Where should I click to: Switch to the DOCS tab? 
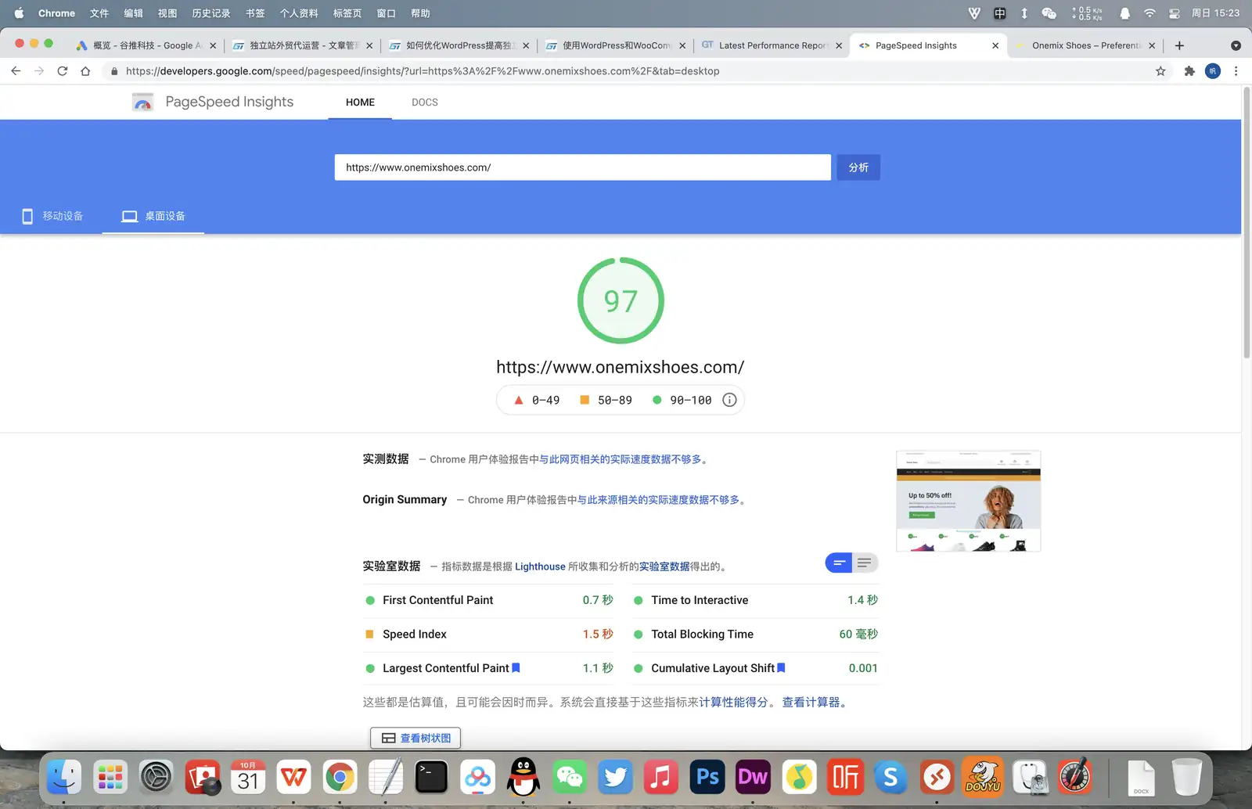[425, 102]
